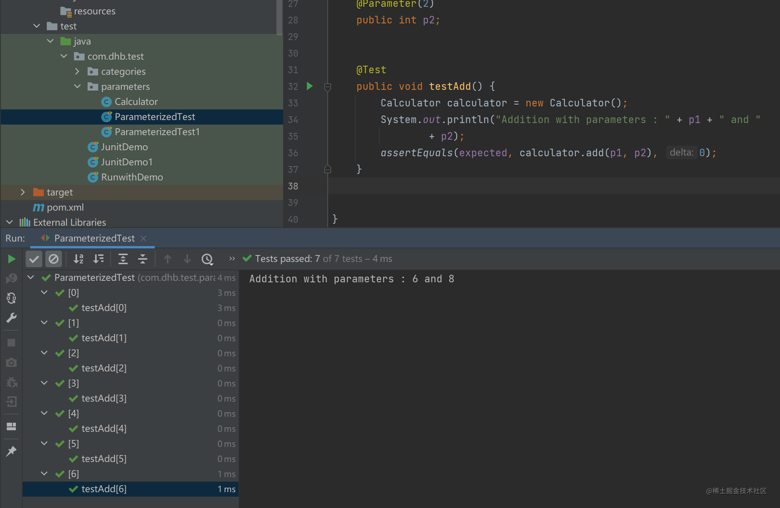Screen dimensions: 780x508
Task: Click the [2] parameter group row
Action: click(x=131, y=353)
